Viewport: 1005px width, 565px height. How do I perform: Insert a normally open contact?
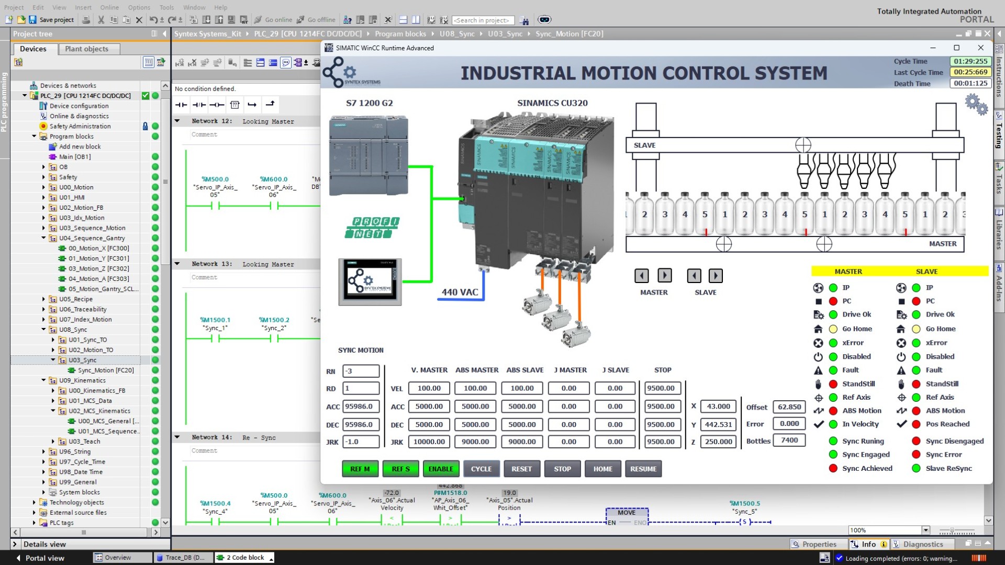[x=181, y=105]
